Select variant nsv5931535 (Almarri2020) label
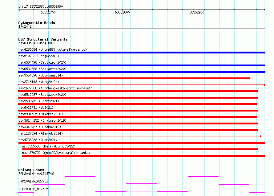The width and height of the screenshot is (274, 196). click(41, 114)
